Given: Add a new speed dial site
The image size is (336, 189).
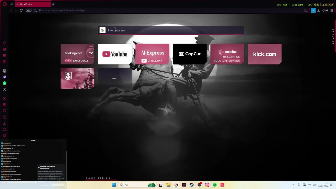Looking at the screenshot, I should (115, 78).
